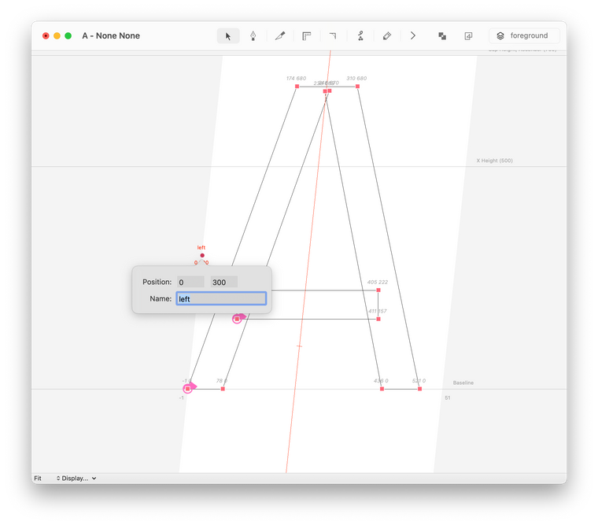Select the corner tool icon

[333, 36]
